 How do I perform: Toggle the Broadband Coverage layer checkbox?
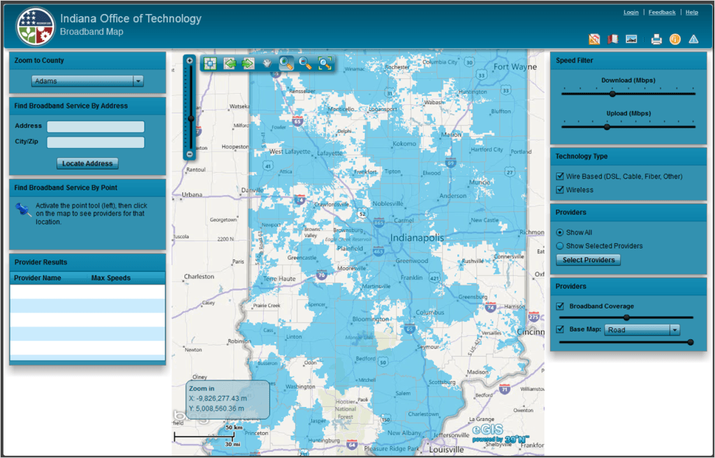[560, 306]
